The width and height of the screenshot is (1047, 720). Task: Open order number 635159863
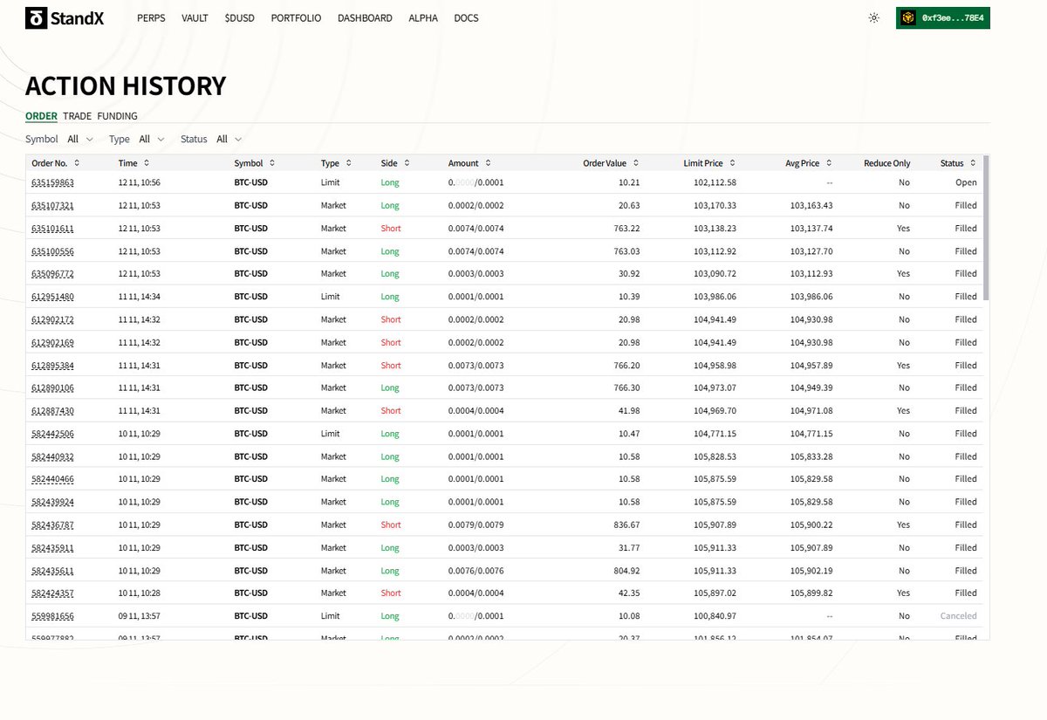point(52,183)
